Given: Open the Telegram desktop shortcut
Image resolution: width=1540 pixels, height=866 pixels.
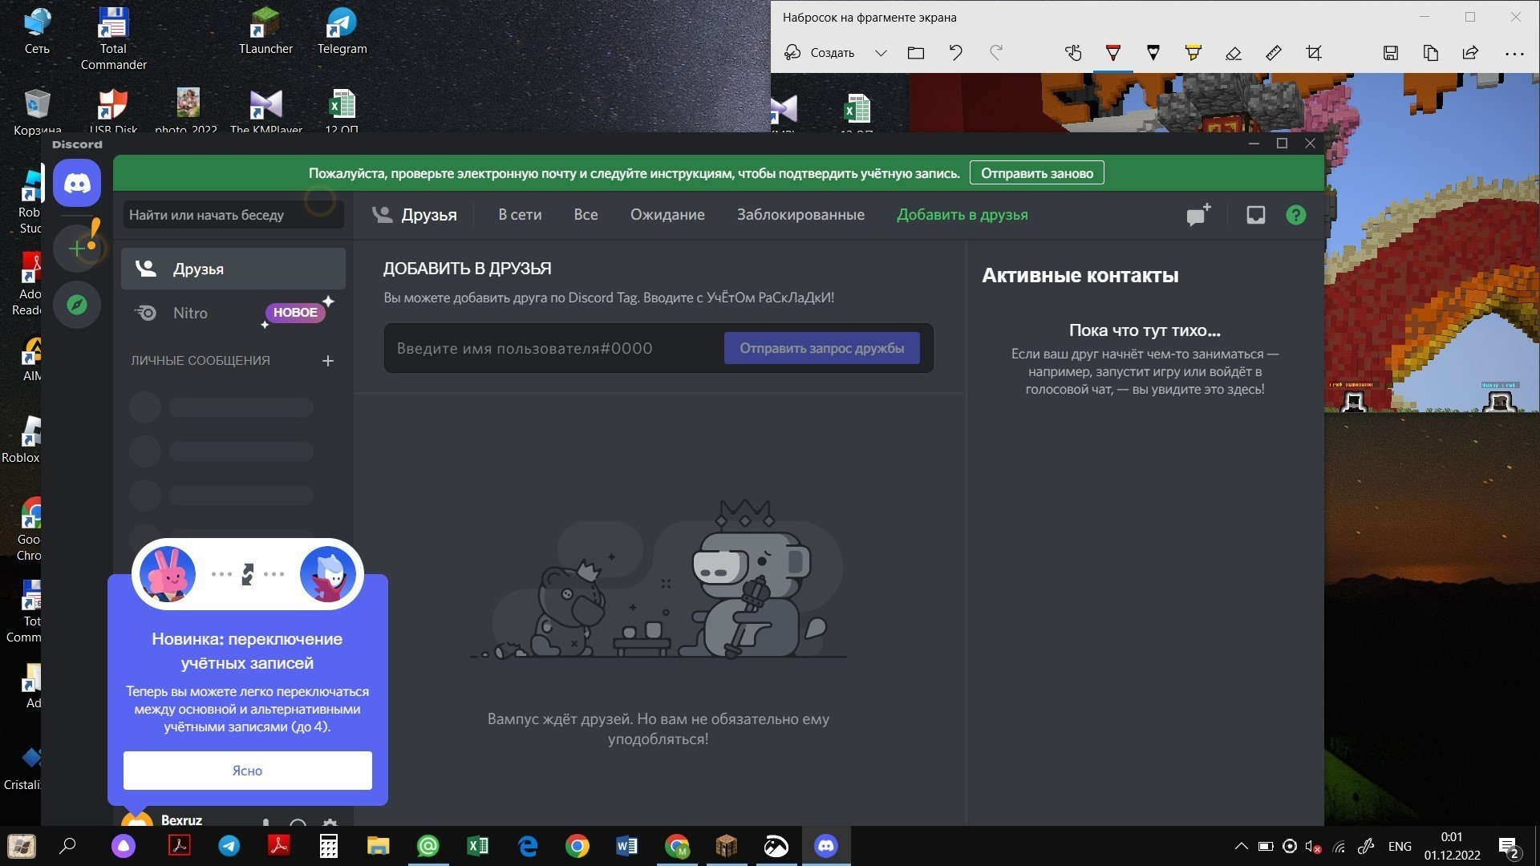Looking at the screenshot, I should [x=342, y=32].
